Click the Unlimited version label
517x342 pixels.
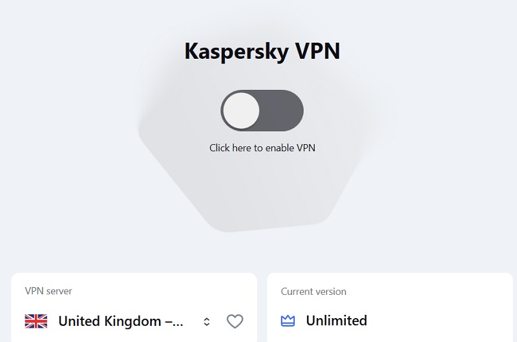pos(336,321)
